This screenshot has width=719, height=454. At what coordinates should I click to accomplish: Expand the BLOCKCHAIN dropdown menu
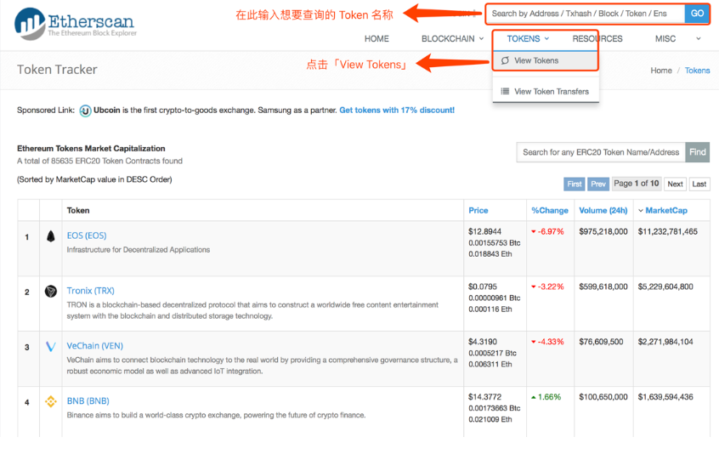pos(452,38)
